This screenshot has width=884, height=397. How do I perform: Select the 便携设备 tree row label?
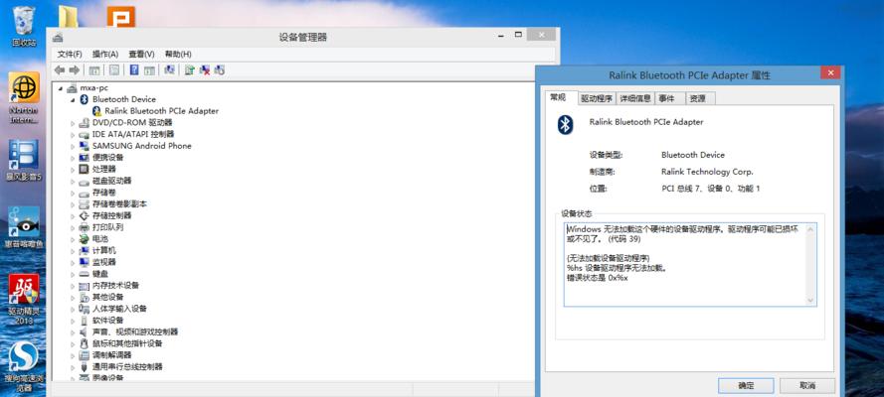107,158
